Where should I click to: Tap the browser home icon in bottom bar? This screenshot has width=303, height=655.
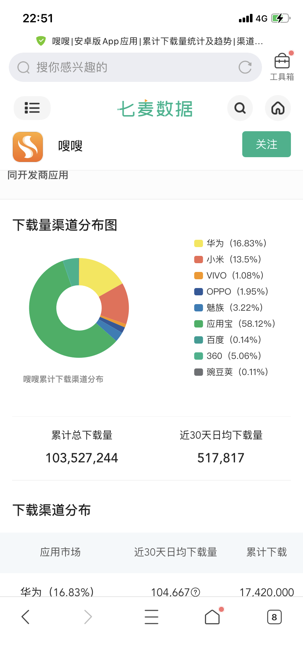coord(212,617)
